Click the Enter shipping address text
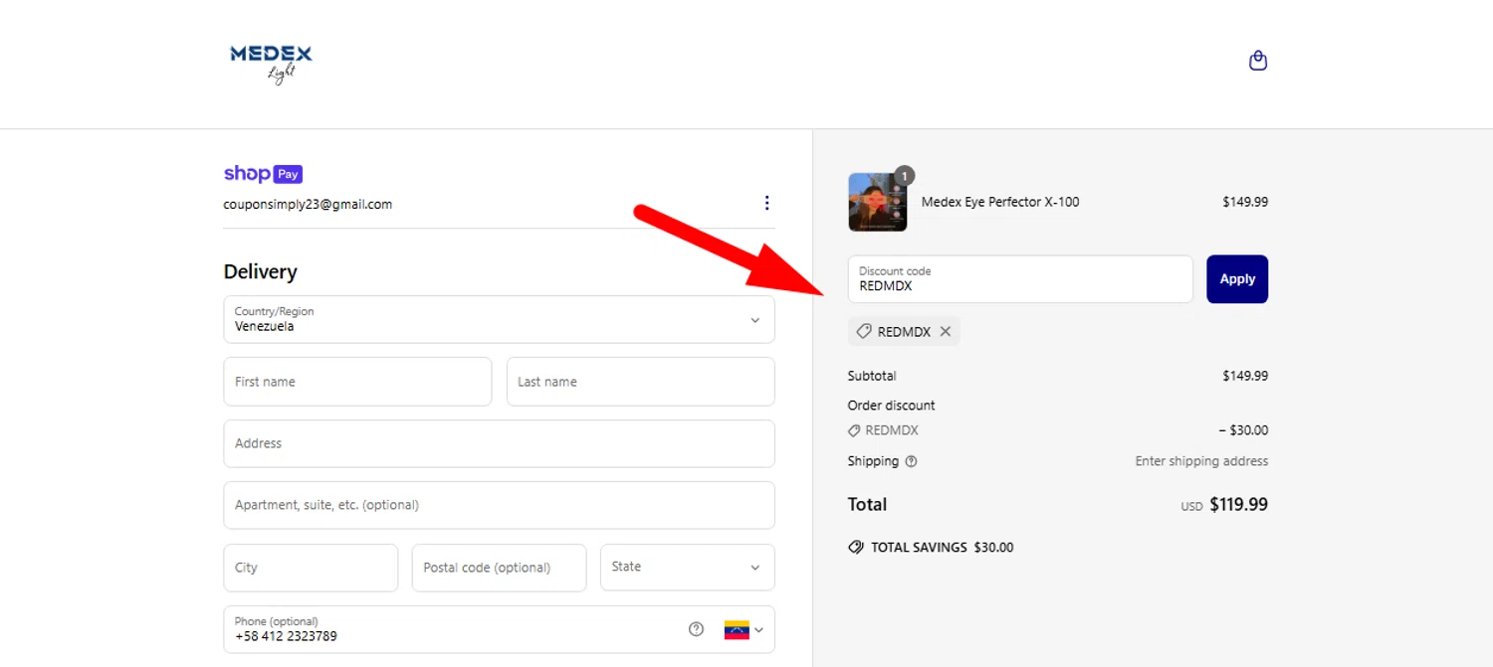 point(1201,461)
